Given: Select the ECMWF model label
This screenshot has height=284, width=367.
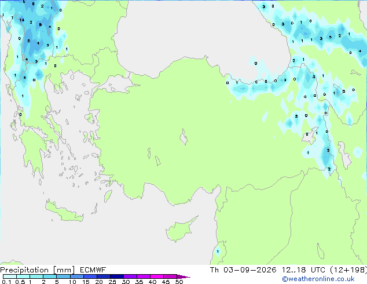Looking at the screenshot, I should click(x=93, y=270).
